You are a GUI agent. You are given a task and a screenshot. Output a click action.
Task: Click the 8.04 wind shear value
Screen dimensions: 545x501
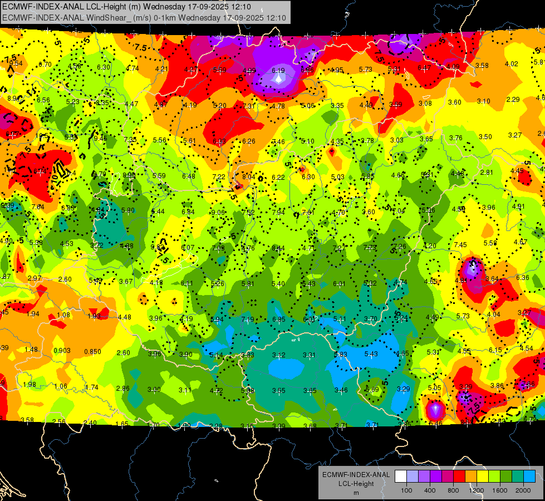pyautogui.click(x=249, y=177)
